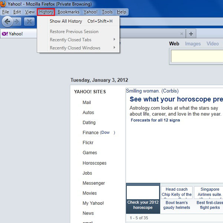Click YAHOO! SITES heading
The width and height of the screenshot is (223, 223).
(x=90, y=92)
